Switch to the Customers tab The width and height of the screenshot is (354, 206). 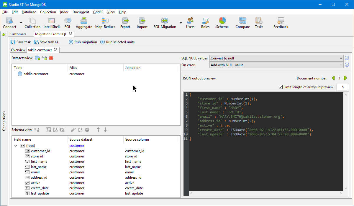pyautogui.click(x=18, y=34)
